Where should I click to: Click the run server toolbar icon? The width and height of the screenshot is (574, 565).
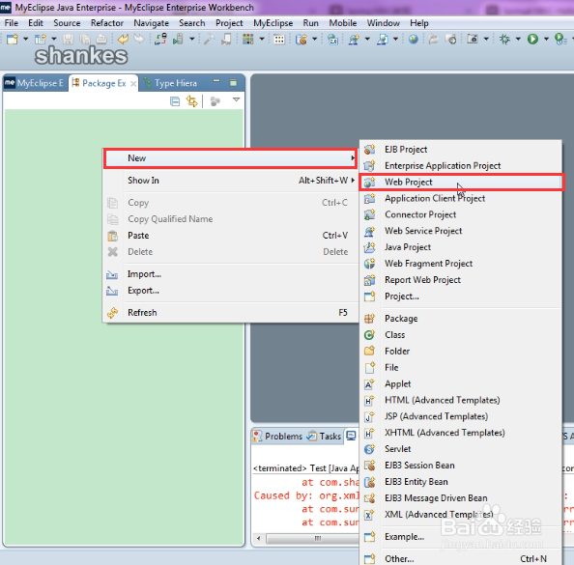coord(178,39)
